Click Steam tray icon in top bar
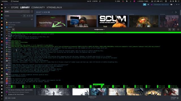This screenshot has width=181, height=101. click(x=127, y=1)
